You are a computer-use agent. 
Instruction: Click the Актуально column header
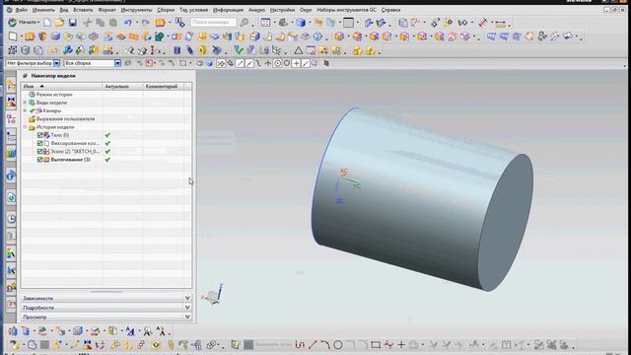pyautogui.click(x=122, y=86)
